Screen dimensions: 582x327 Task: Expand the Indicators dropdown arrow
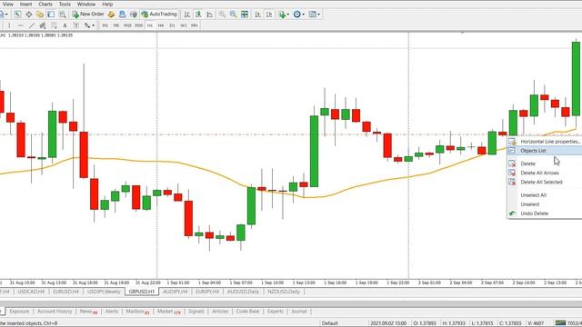pyautogui.click(x=288, y=15)
